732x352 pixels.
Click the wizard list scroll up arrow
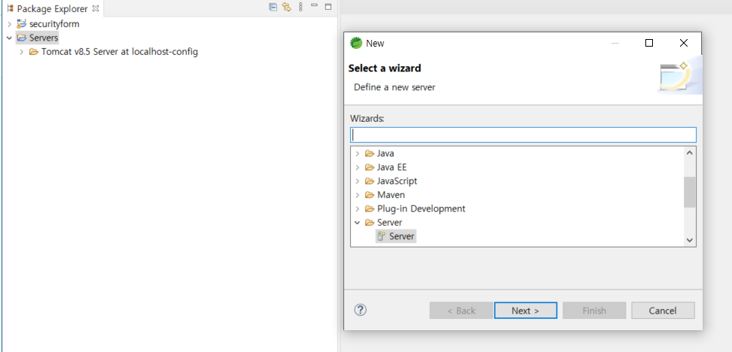point(690,153)
